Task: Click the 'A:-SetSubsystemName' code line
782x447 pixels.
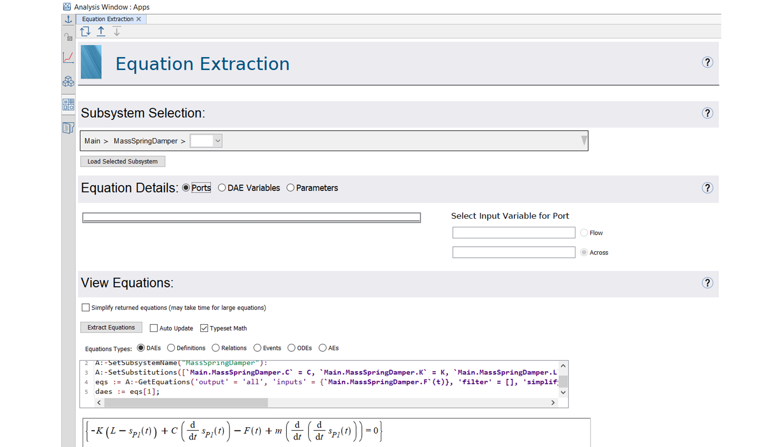Action: 181,363
